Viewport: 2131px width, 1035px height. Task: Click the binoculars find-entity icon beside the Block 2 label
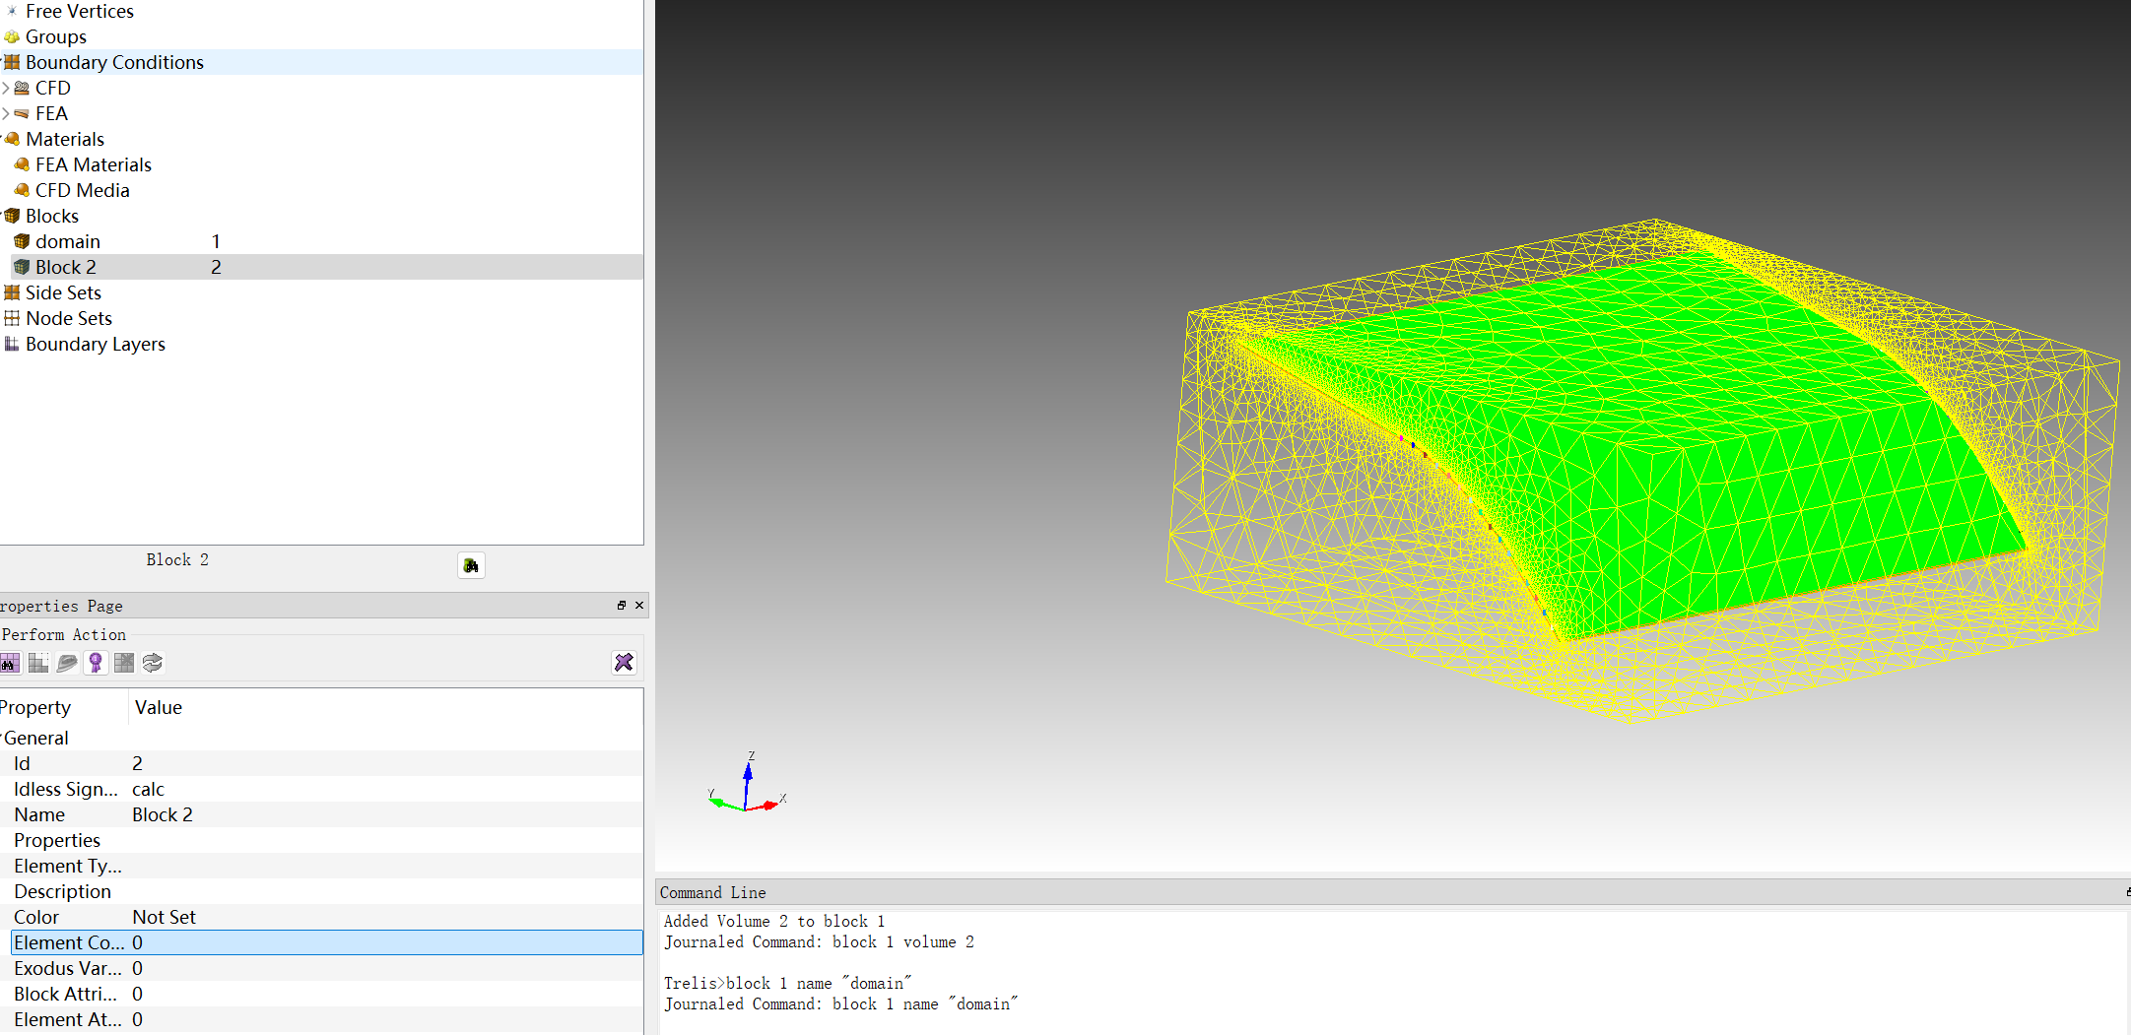[471, 565]
